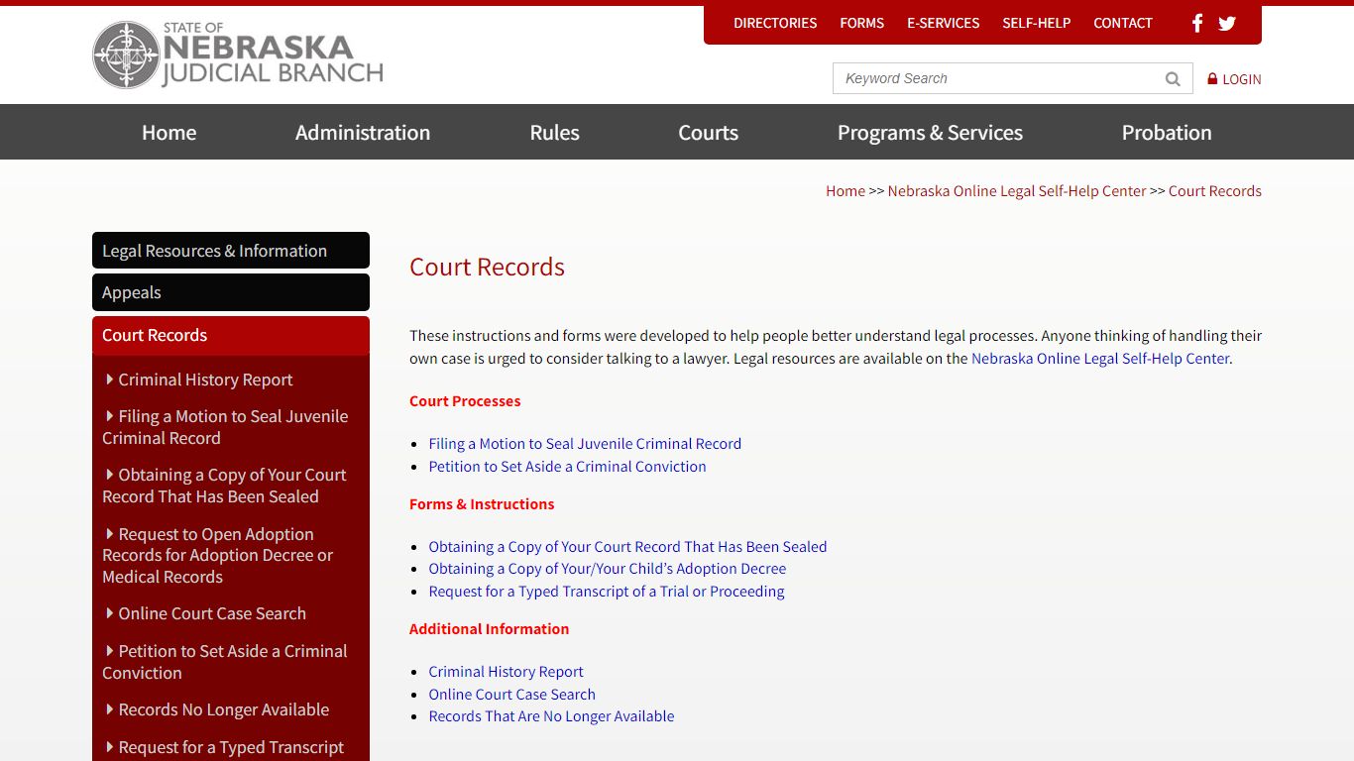Viewport: 1354px width, 761px height.
Task: Open the Probation navigation menu
Action: pos(1167,132)
